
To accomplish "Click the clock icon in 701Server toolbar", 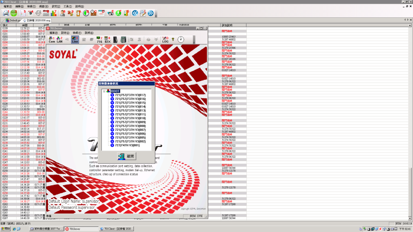I will point(181,39).
